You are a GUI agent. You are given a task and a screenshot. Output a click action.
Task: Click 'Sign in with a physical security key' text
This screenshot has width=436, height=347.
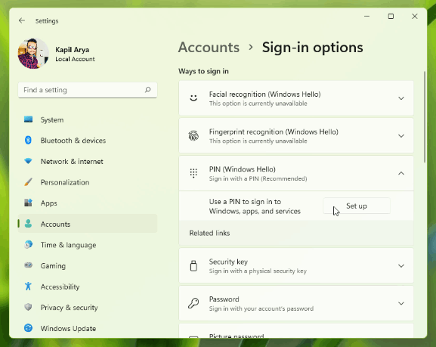258,271
